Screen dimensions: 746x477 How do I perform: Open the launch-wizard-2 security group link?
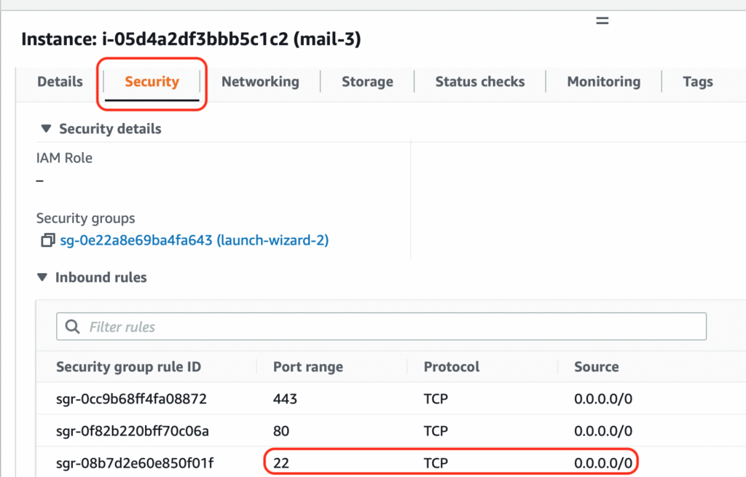194,240
